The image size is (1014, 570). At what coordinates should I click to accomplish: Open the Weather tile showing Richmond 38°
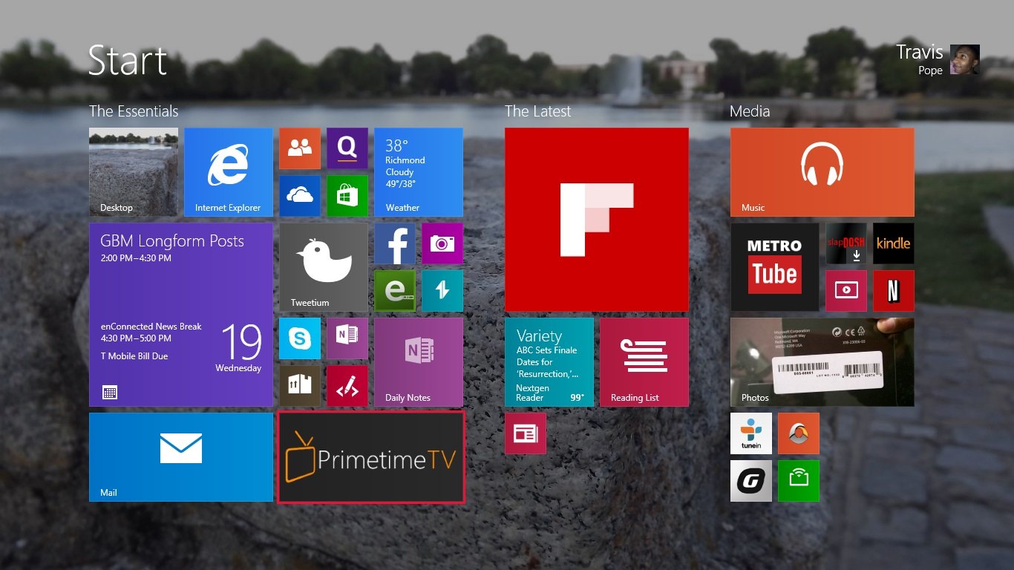tap(419, 172)
